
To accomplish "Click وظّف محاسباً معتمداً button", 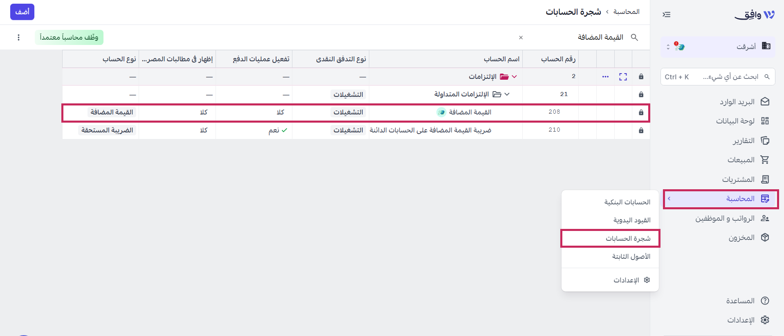I will (69, 37).
